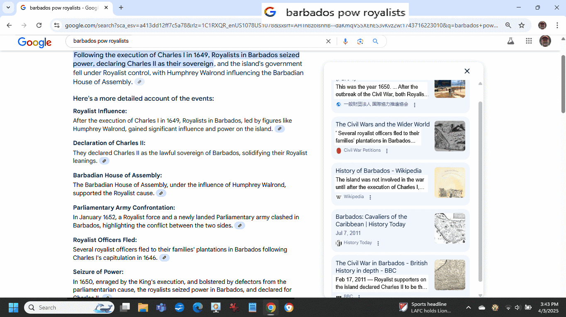The width and height of the screenshot is (566, 317).
Task: Click the voice search microphone icon
Action: [345, 41]
